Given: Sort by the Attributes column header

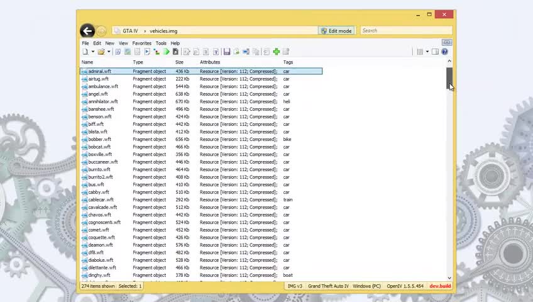Looking at the screenshot, I should [210, 62].
